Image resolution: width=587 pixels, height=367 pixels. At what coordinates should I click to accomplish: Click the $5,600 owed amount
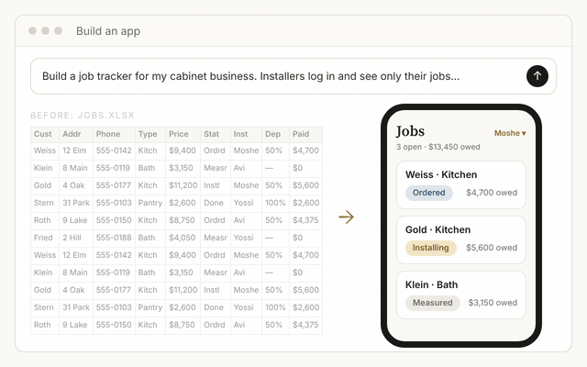tap(492, 248)
